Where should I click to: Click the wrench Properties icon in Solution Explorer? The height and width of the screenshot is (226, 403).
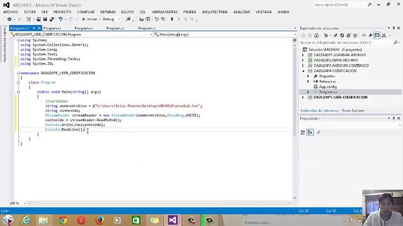point(370,35)
